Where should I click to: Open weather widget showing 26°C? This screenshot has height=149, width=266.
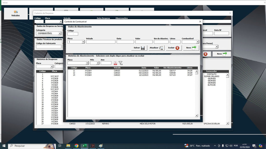197,146
